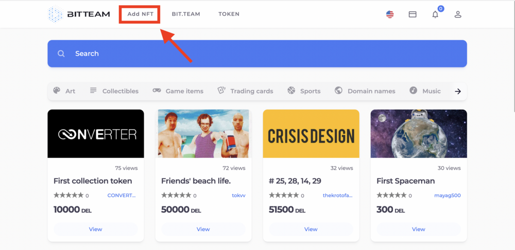Click the Art palette icon
Viewport: 515px width, 250px height.
[x=57, y=90]
